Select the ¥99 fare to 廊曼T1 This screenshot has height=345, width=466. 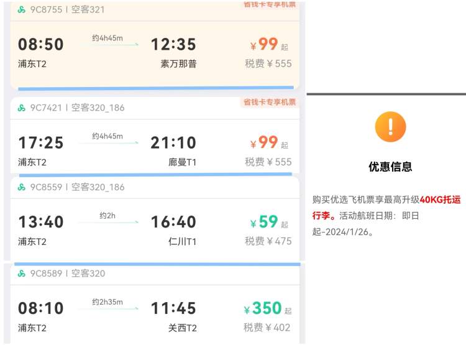[268, 143]
